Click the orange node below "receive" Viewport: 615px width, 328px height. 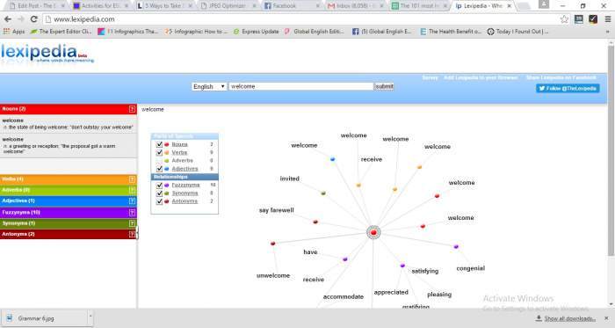point(358,185)
